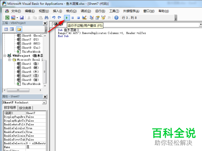202x151 pixels.
Task: Select Sheet5 (啊) in the project tree
Action: 28,68
